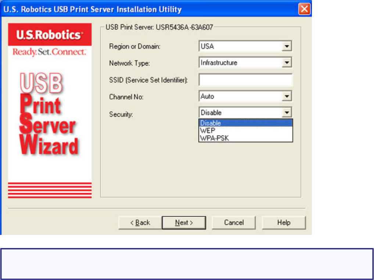Go back with the Back button

(140, 223)
